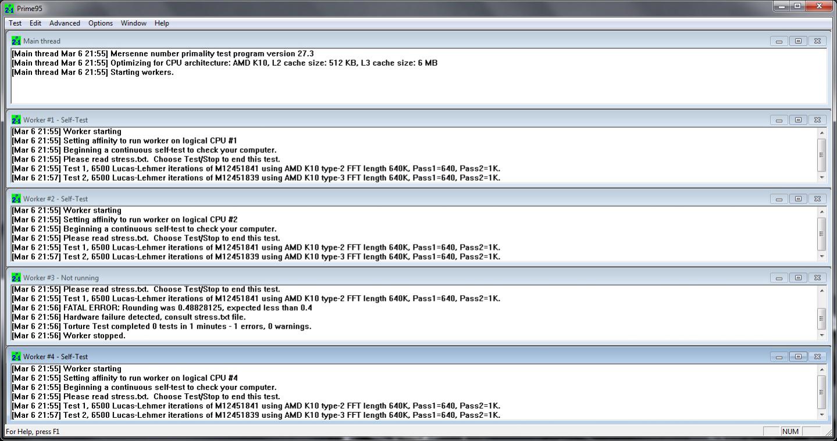Close the Worker #2 child window
This screenshot has height=441, width=837.
[817, 199]
